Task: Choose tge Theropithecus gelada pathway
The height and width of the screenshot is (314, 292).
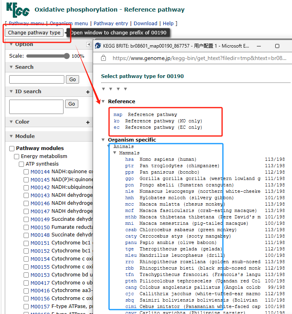Action: 129,249
